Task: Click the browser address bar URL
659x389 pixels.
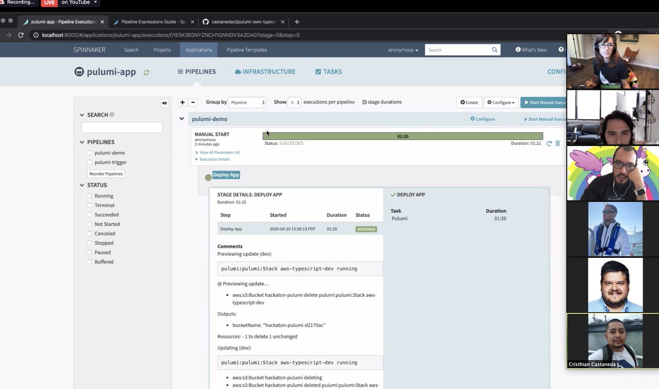Action: pos(171,35)
